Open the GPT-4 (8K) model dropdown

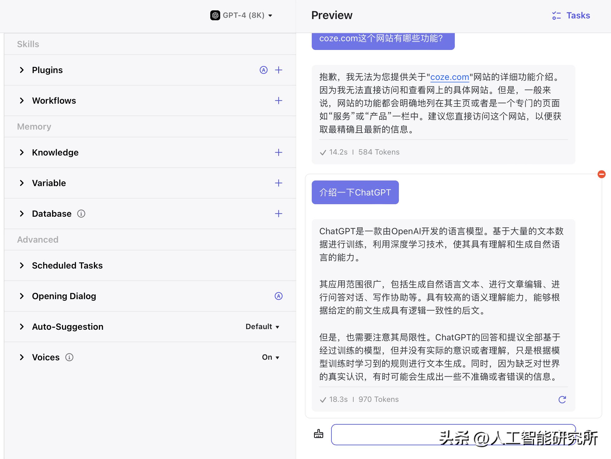[x=241, y=15]
